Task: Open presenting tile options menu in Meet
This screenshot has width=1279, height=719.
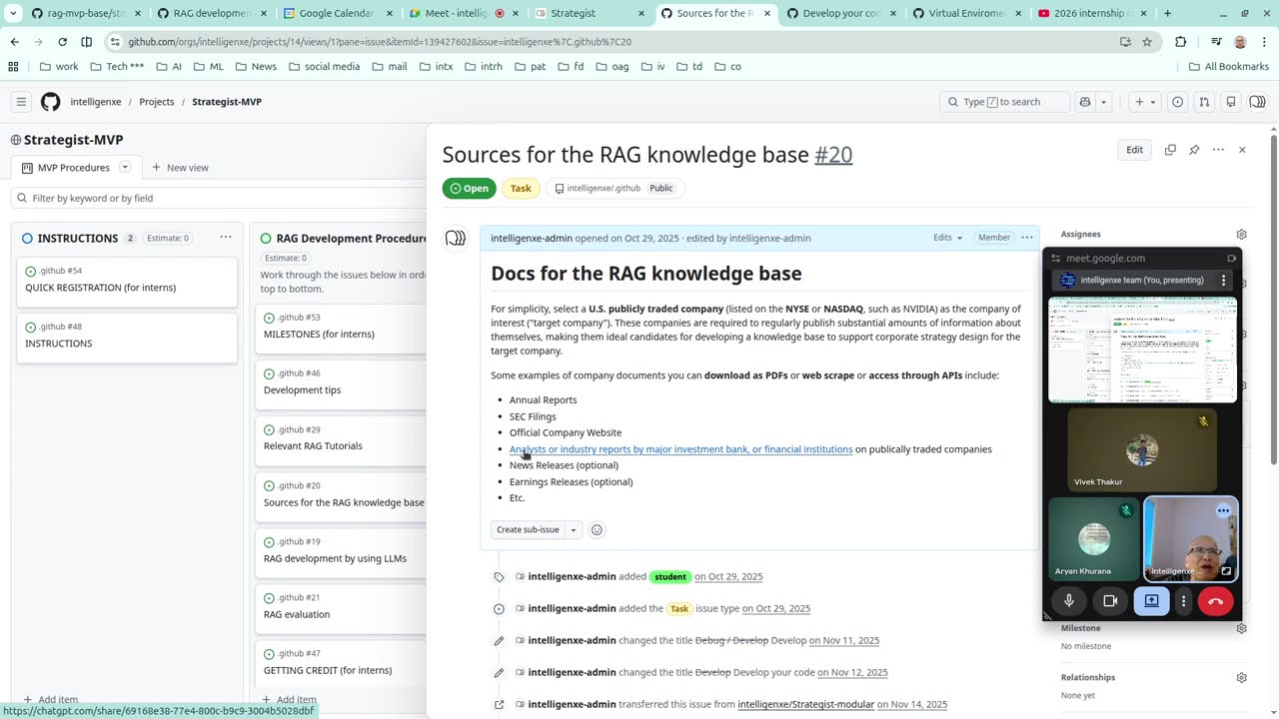Action: pos(1223,281)
